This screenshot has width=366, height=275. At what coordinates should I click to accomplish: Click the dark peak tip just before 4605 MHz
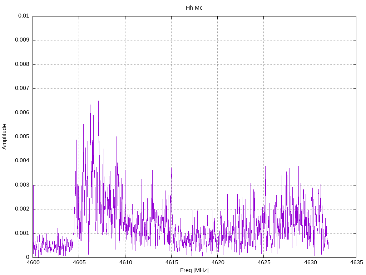77,95
